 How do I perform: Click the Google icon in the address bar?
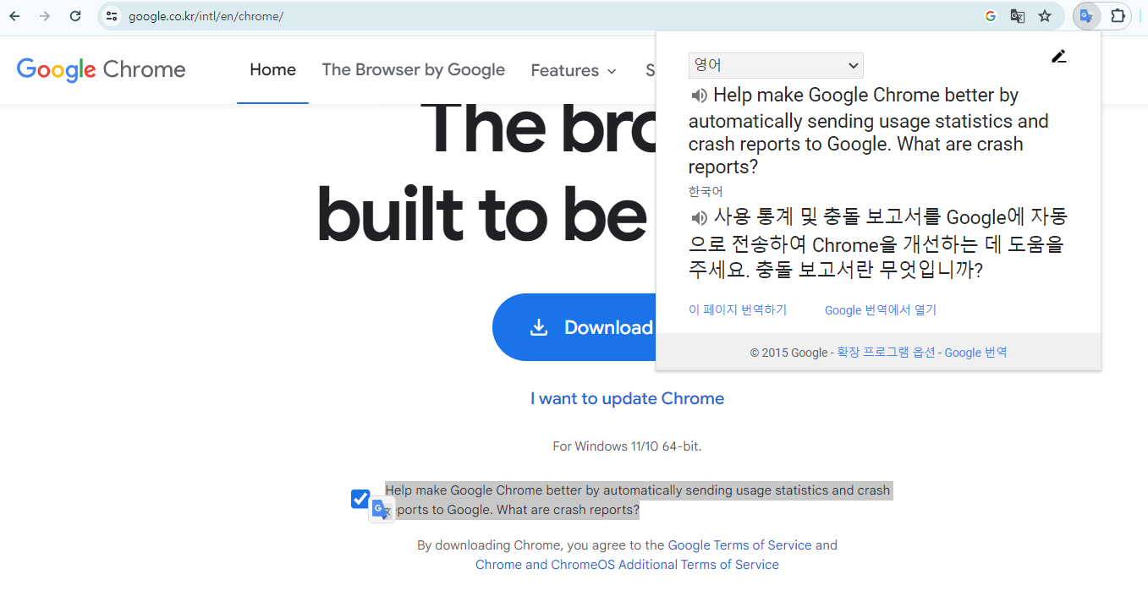pyautogui.click(x=991, y=16)
